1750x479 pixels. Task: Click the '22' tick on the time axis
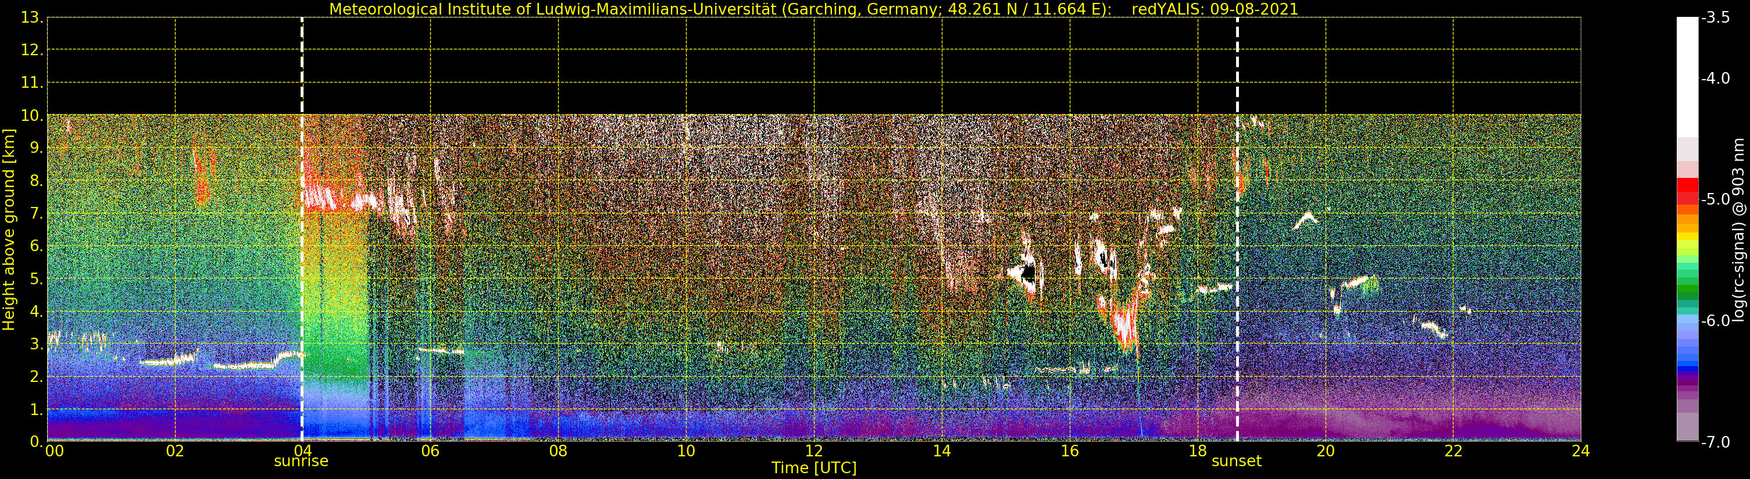coord(1453,451)
